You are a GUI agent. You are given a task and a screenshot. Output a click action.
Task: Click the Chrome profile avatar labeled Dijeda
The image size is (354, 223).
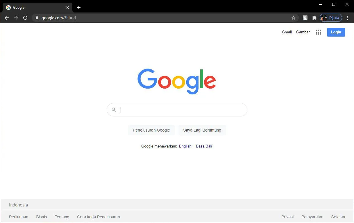pos(331,18)
